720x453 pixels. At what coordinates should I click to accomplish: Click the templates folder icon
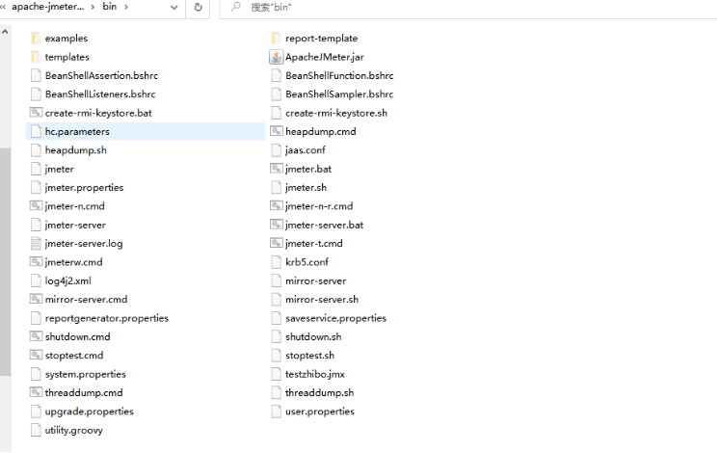pyautogui.click(x=36, y=57)
